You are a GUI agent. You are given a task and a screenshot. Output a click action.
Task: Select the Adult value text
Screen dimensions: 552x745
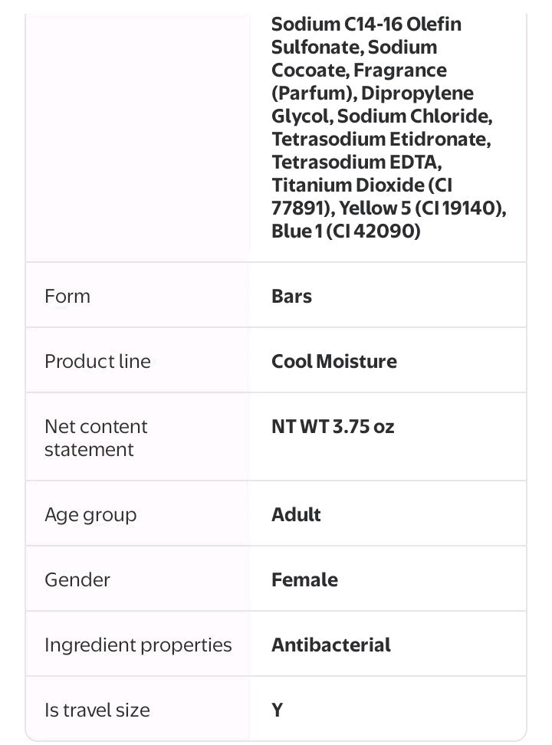click(296, 514)
